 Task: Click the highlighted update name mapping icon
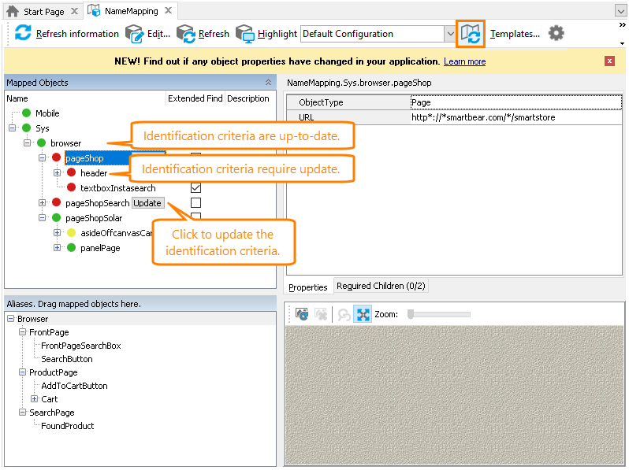pos(471,34)
